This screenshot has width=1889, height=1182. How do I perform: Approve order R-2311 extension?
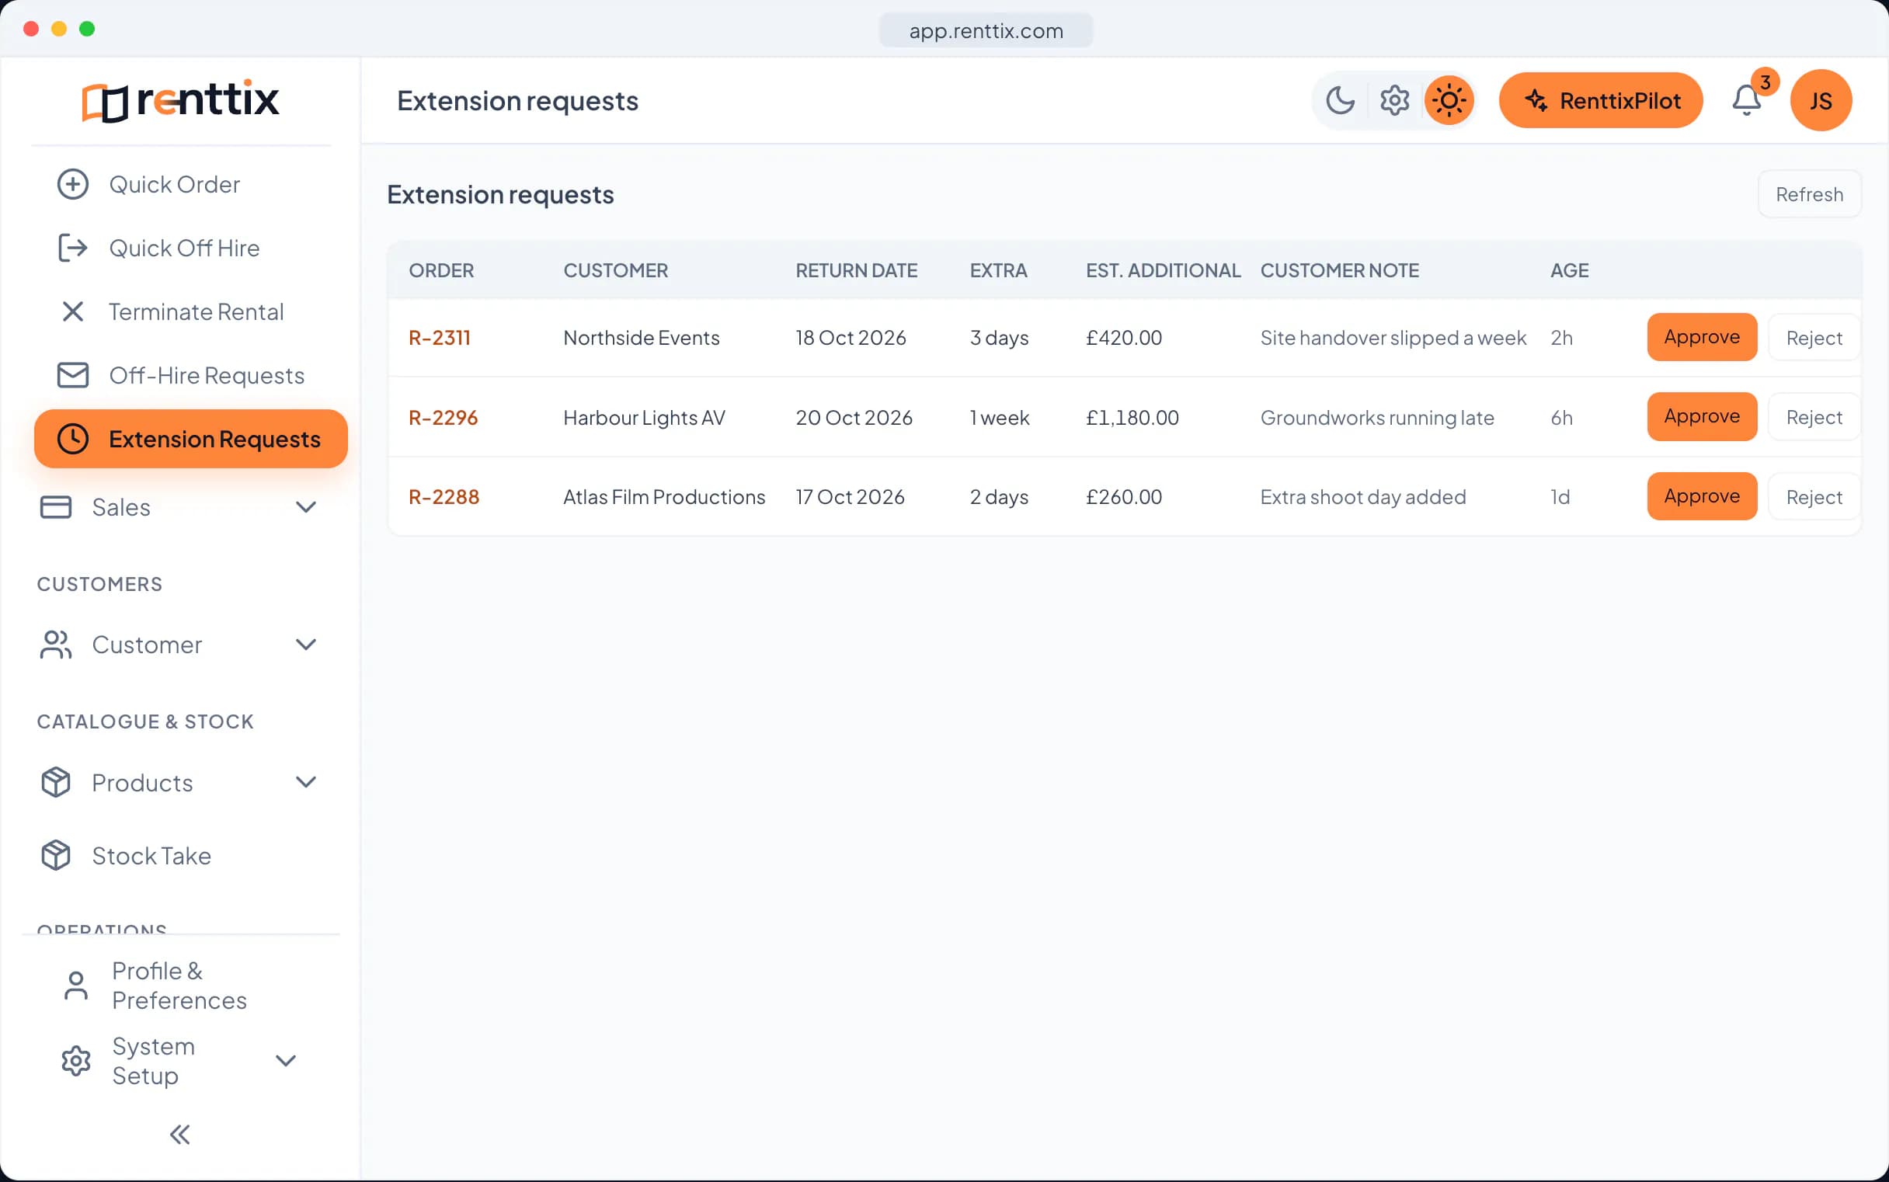tap(1701, 338)
